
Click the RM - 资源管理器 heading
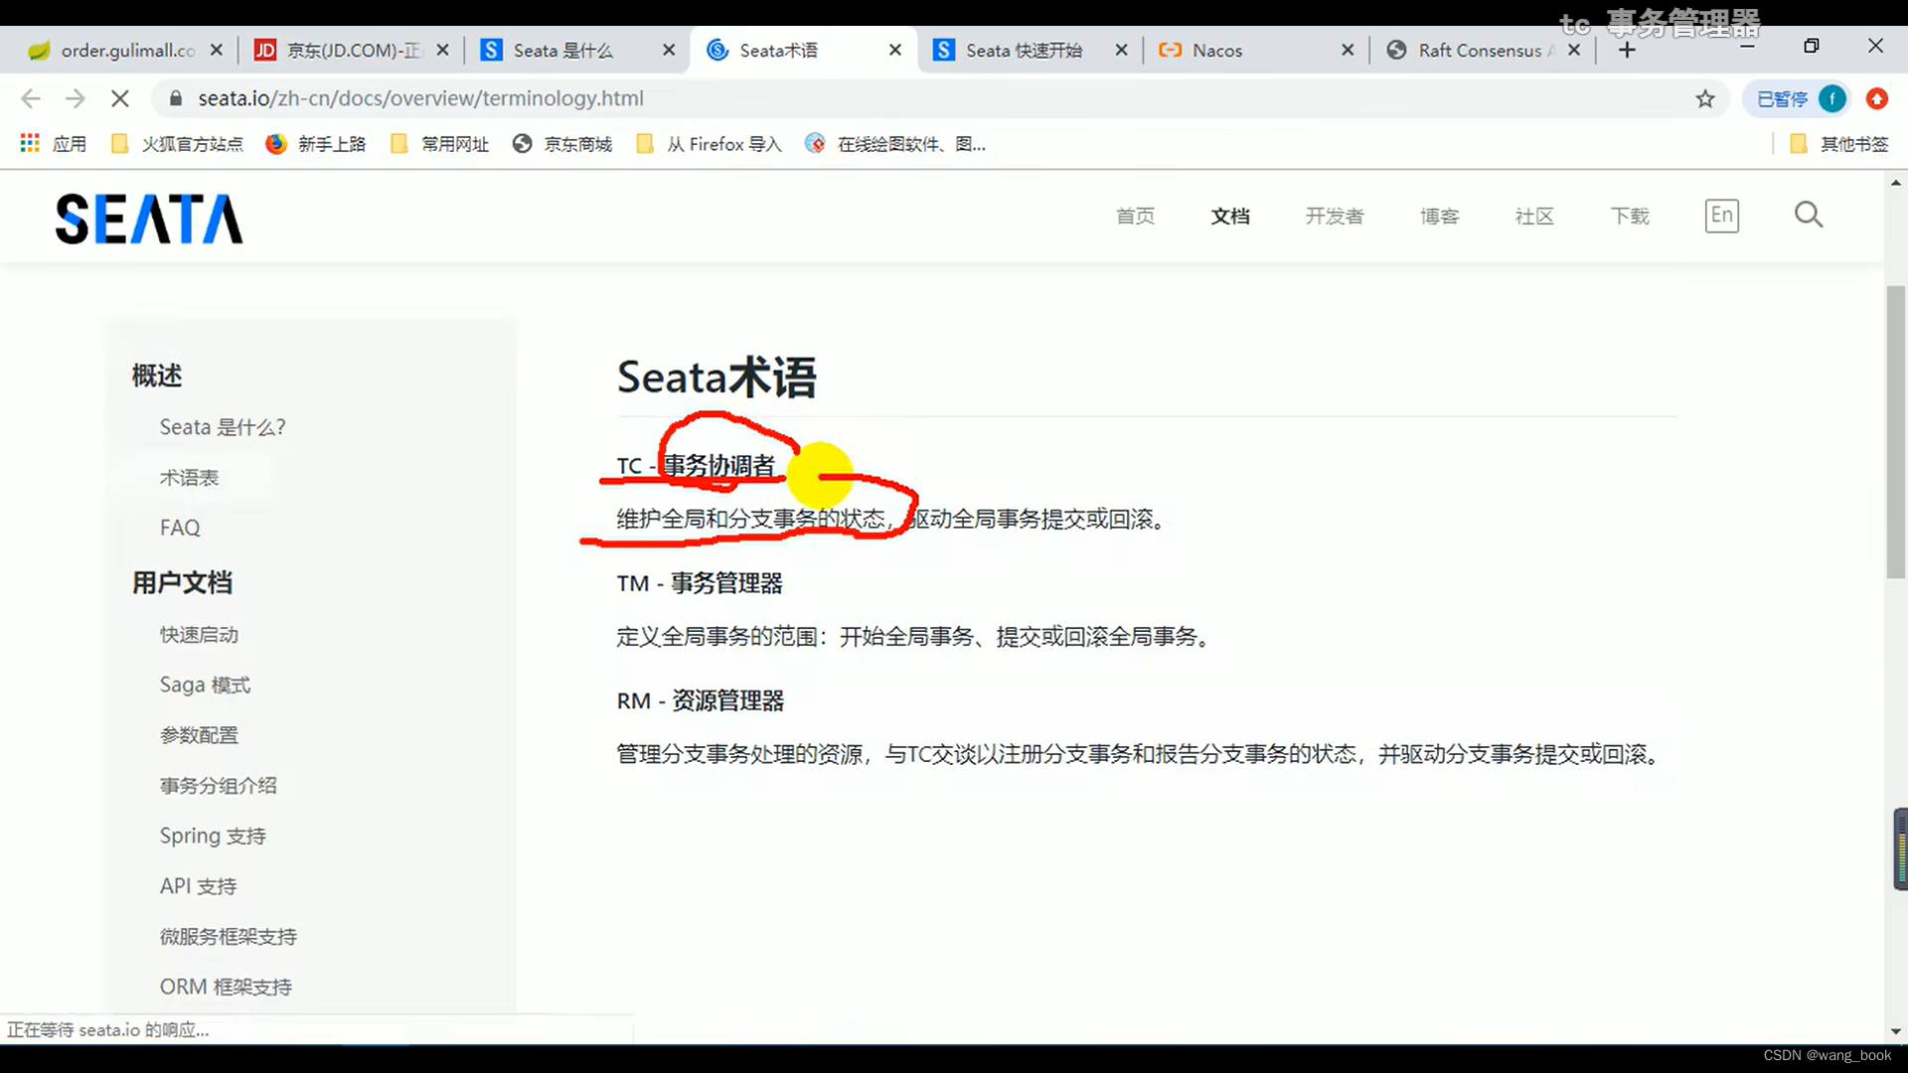pos(701,700)
